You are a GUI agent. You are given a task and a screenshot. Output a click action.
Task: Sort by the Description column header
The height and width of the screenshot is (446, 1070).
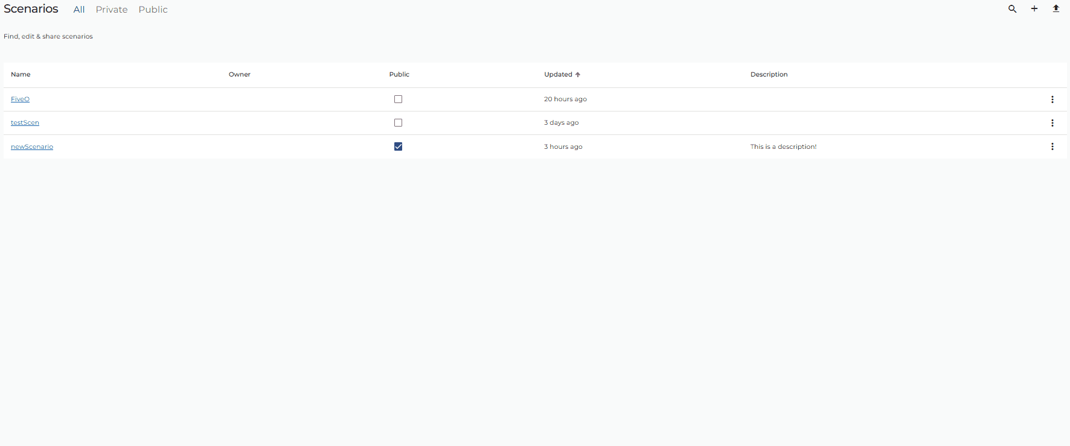[769, 75]
